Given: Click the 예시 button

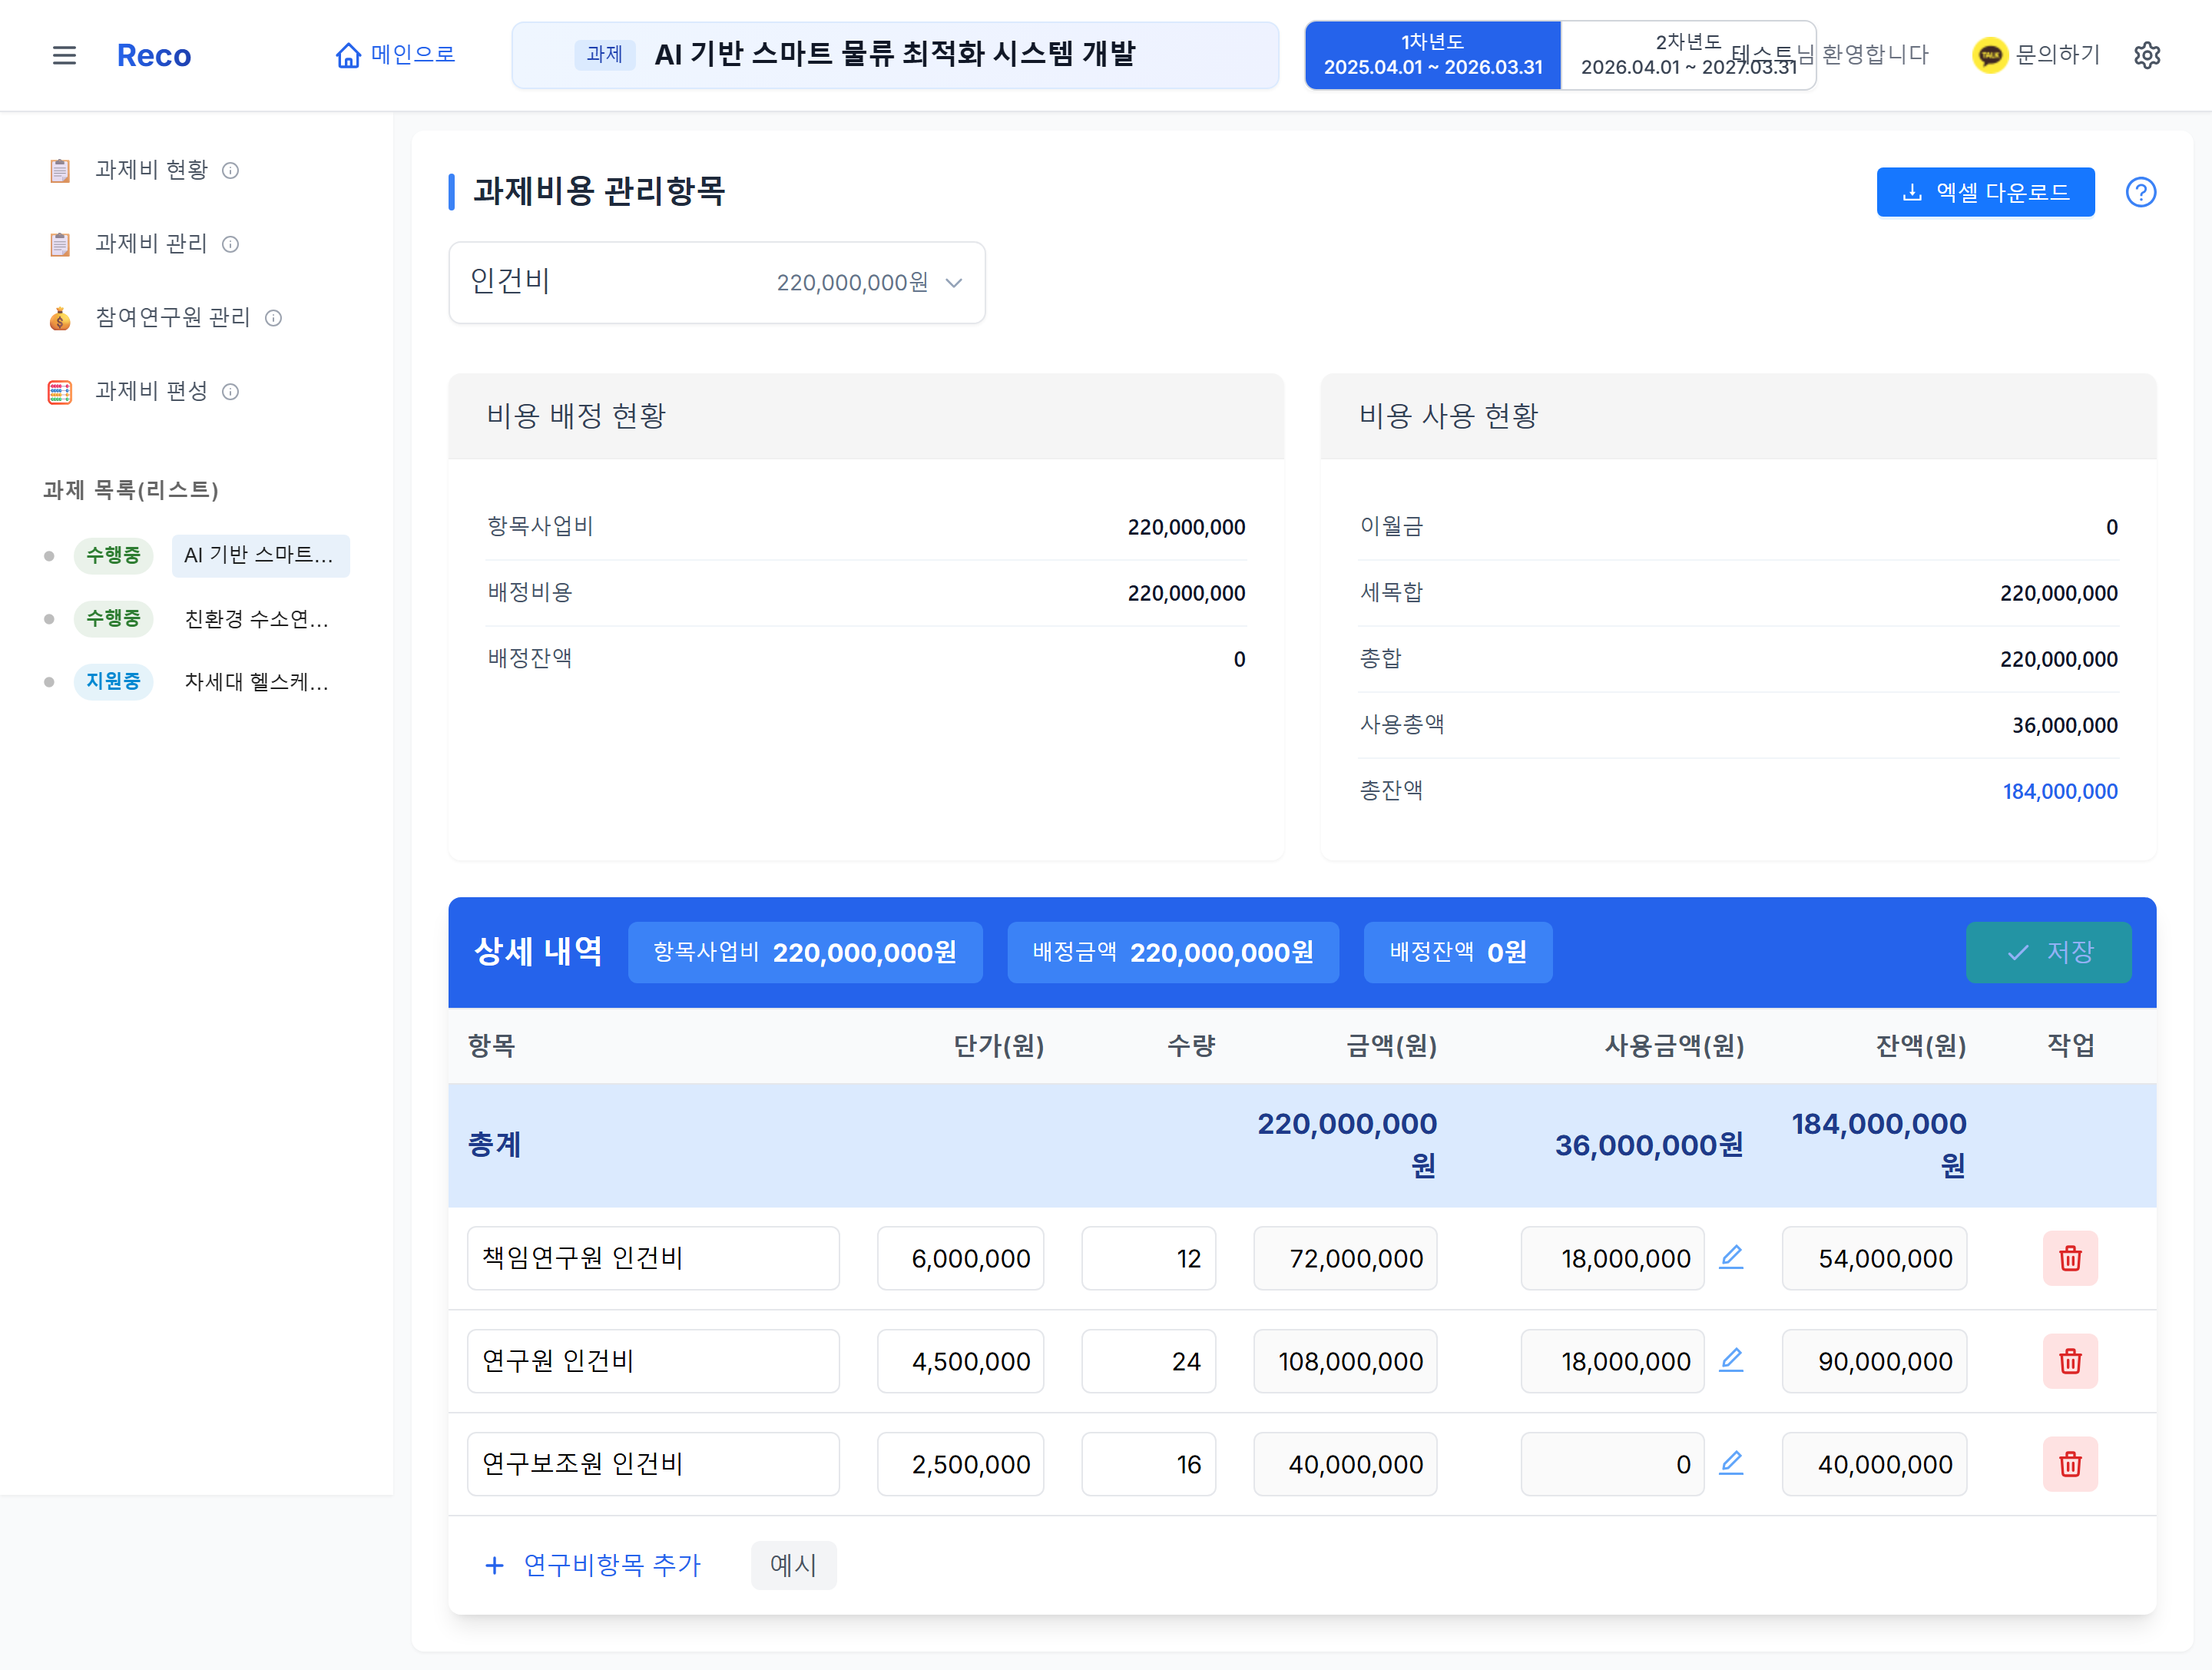Looking at the screenshot, I should pyautogui.click(x=793, y=1565).
